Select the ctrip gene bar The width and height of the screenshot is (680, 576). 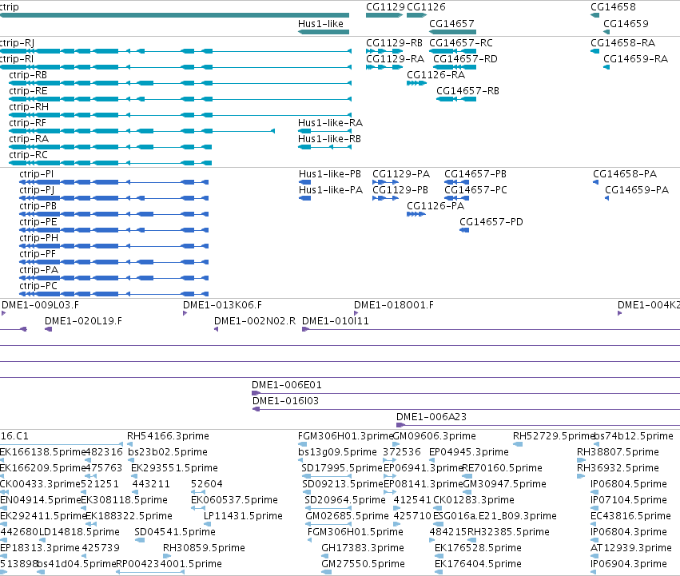(x=174, y=15)
